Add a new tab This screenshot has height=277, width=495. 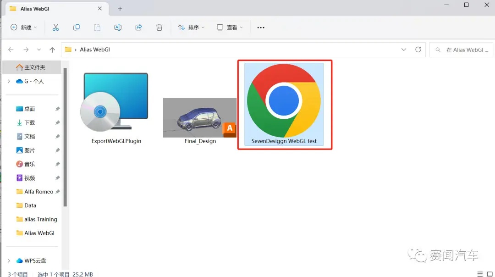(120, 9)
